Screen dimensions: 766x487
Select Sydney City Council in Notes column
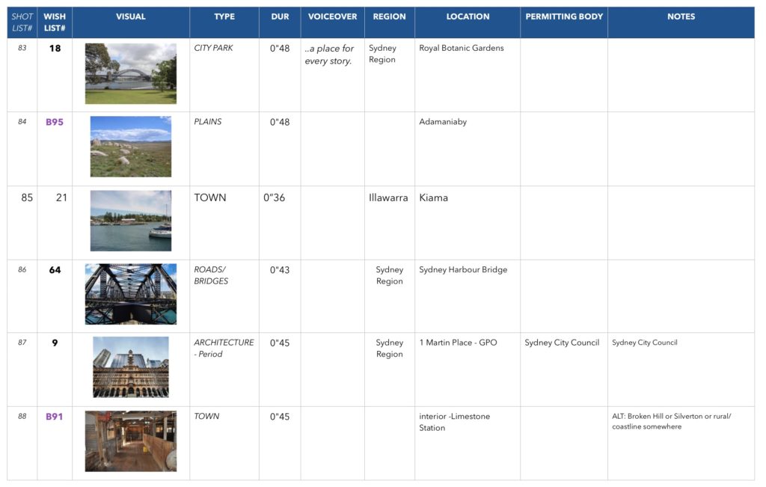coord(644,343)
